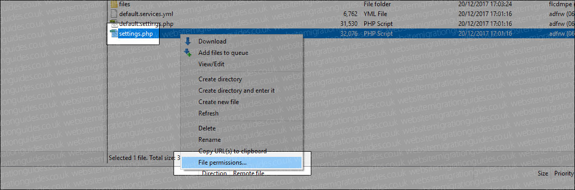Screen dimensions: 575x190
Task: Click Size queue column header
Action: point(543,173)
